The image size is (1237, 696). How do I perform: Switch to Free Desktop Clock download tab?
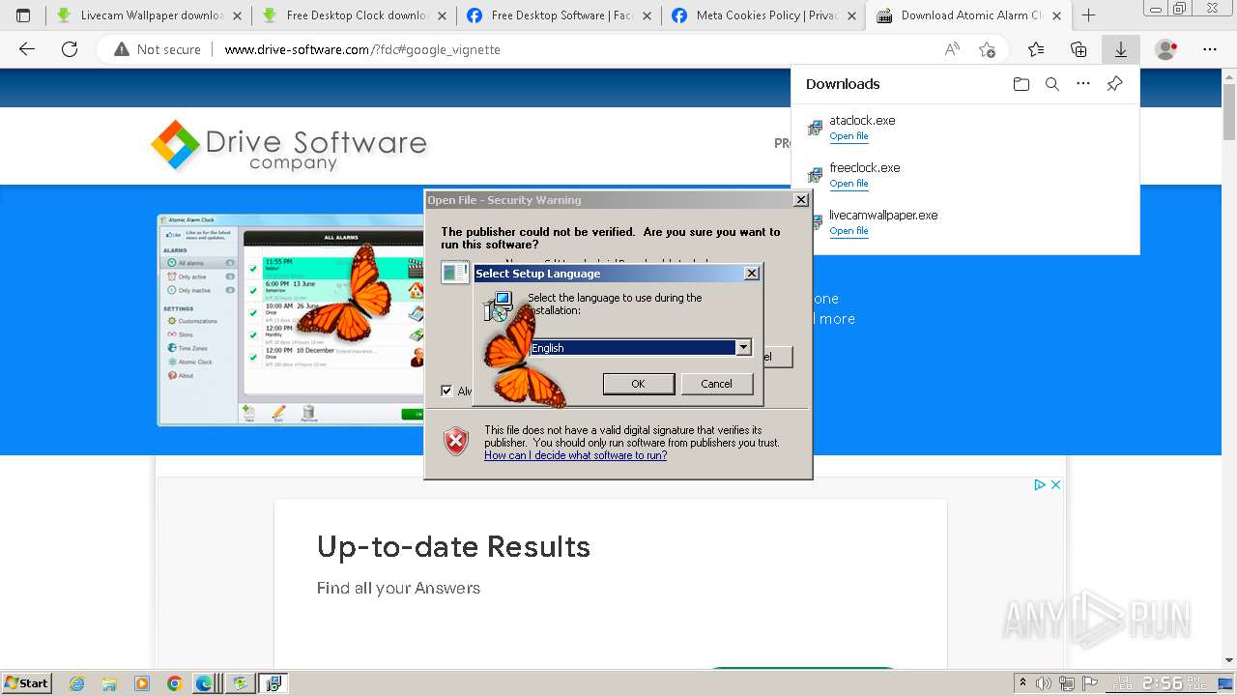click(x=354, y=15)
